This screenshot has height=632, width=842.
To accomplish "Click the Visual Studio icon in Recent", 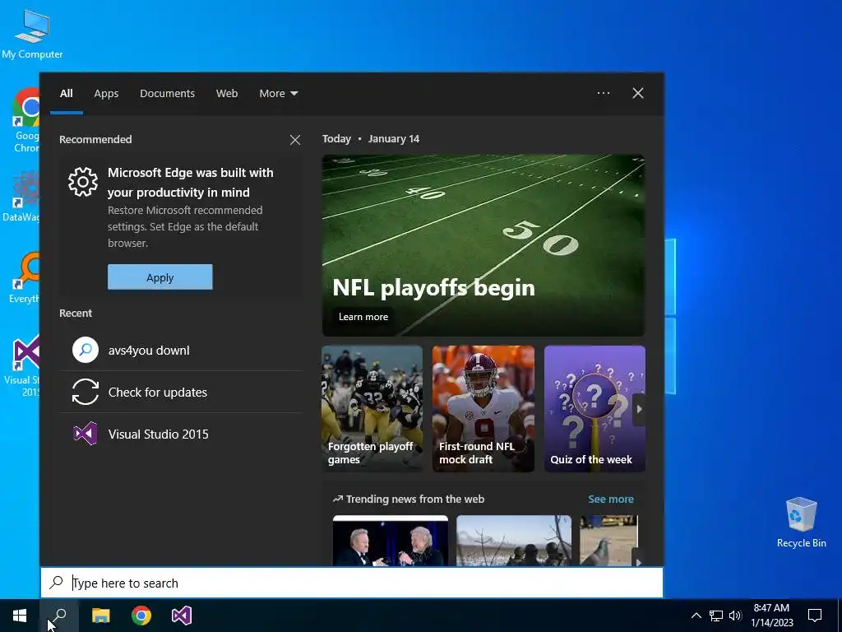I will tap(86, 434).
